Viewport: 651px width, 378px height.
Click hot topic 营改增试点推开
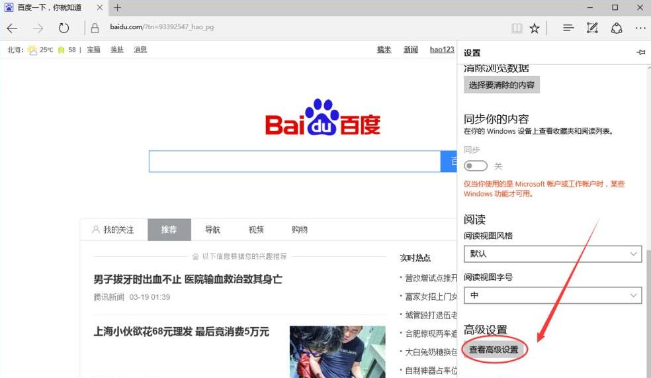[x=431, y=278]
